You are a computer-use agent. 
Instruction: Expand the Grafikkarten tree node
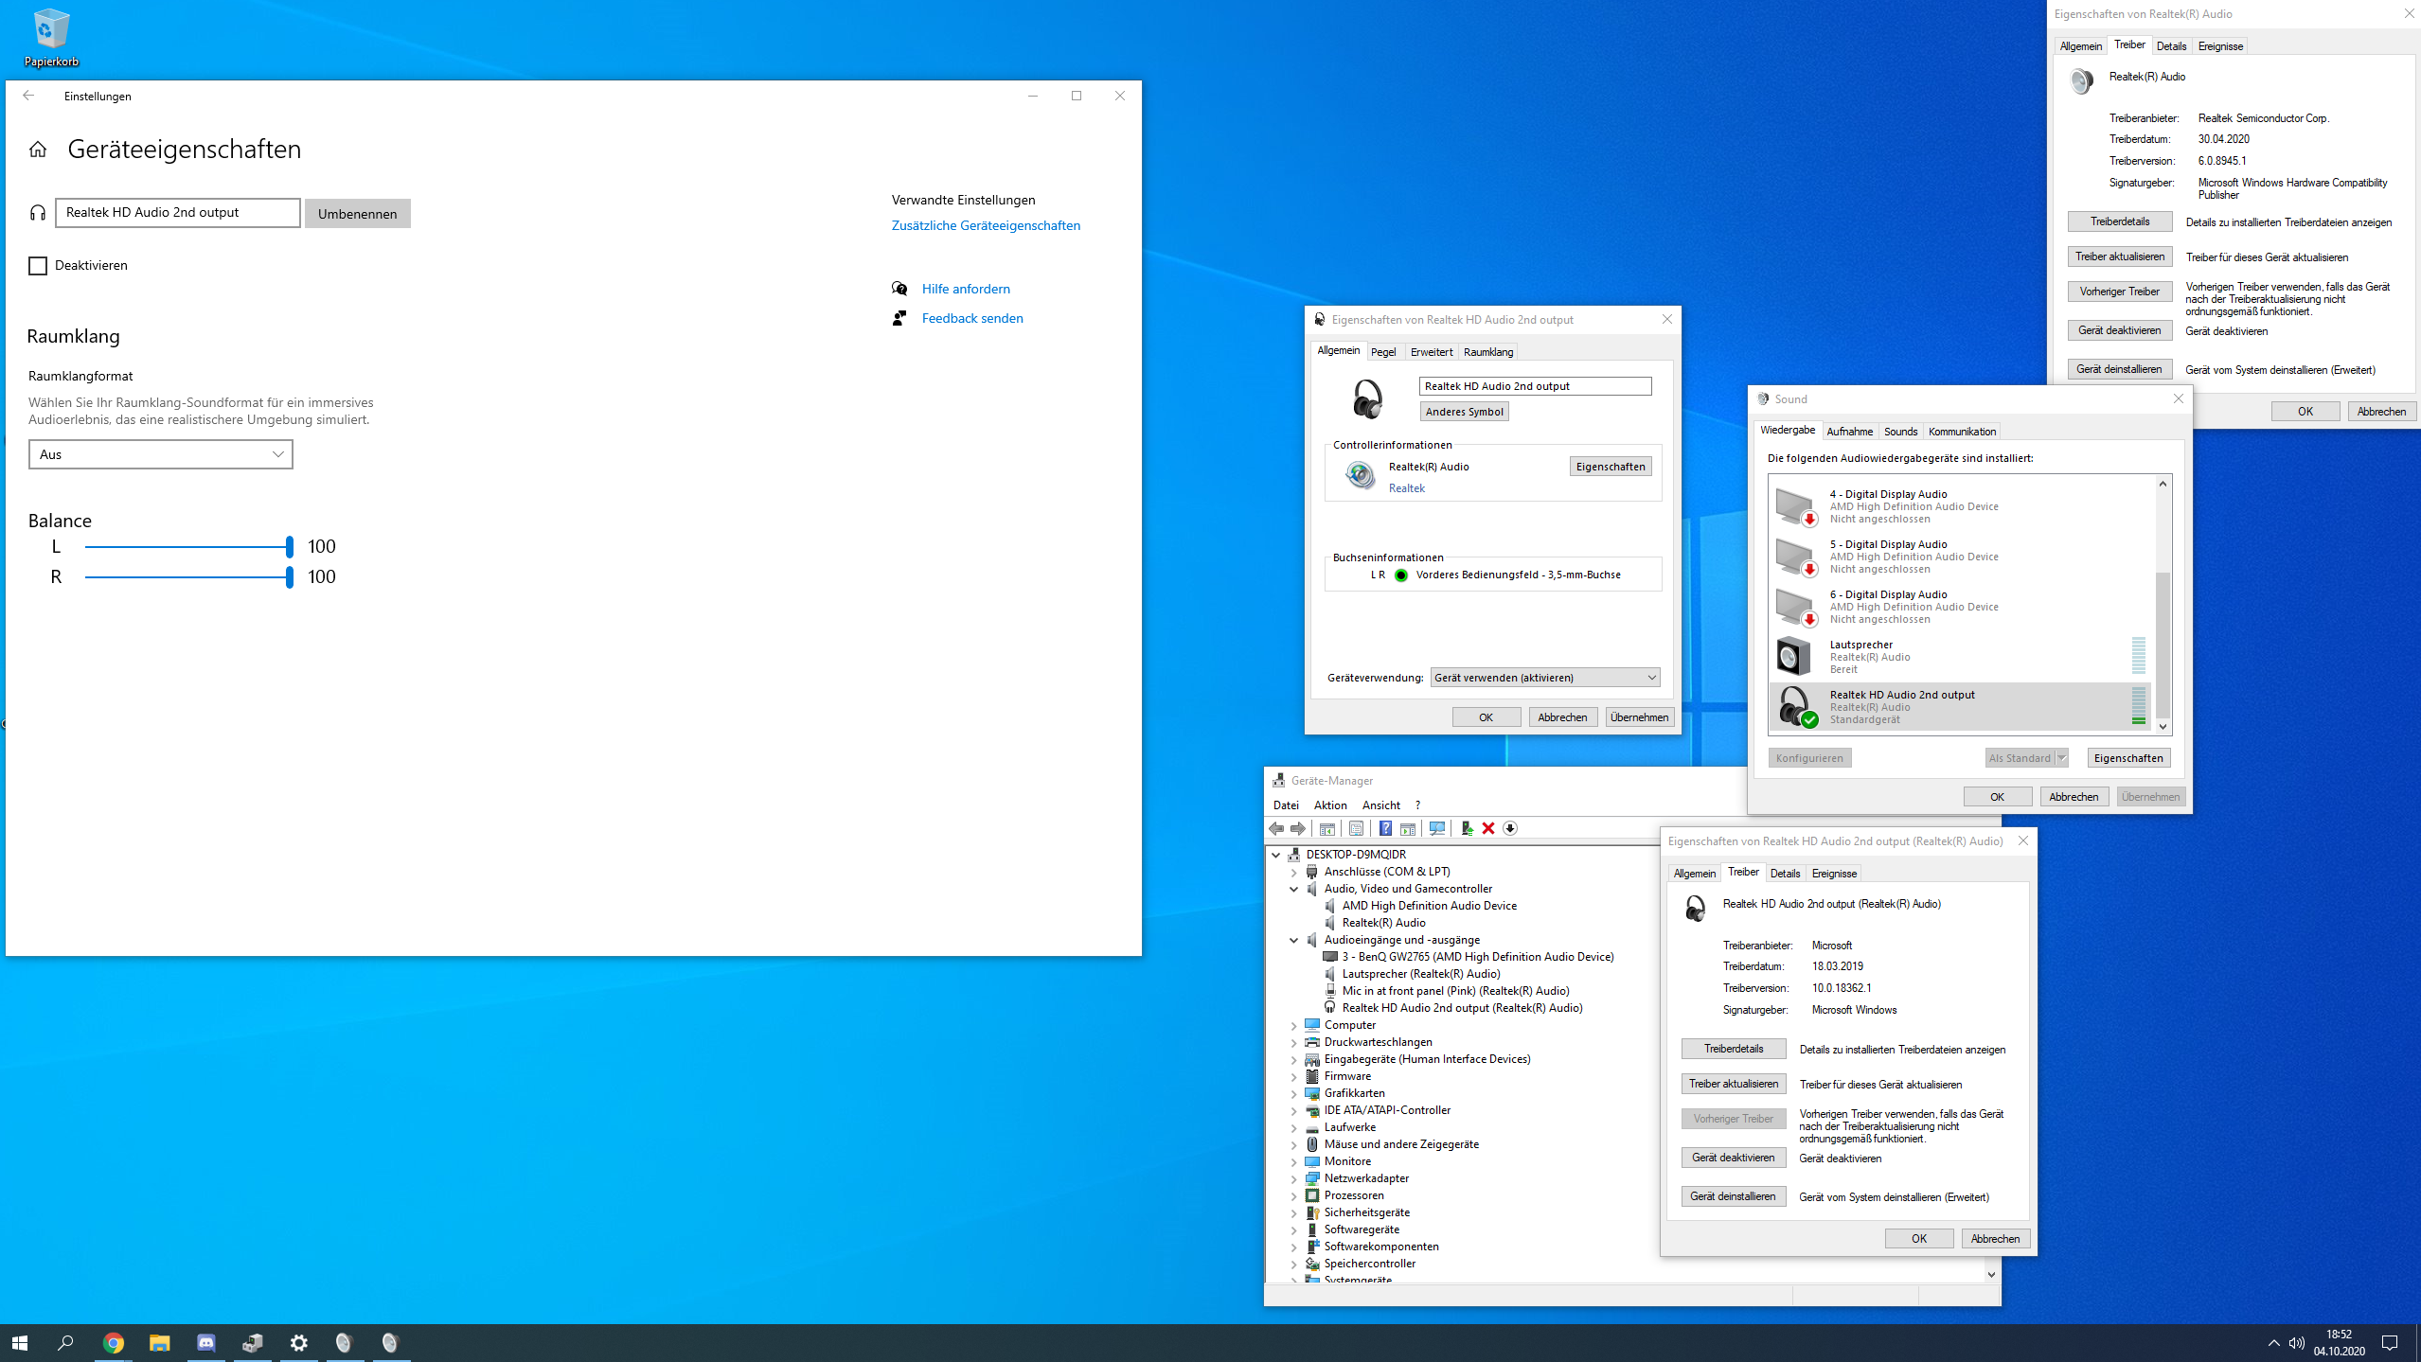[1294, 1093]
